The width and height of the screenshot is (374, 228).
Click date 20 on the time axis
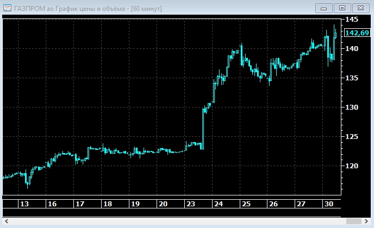[163, 204]
